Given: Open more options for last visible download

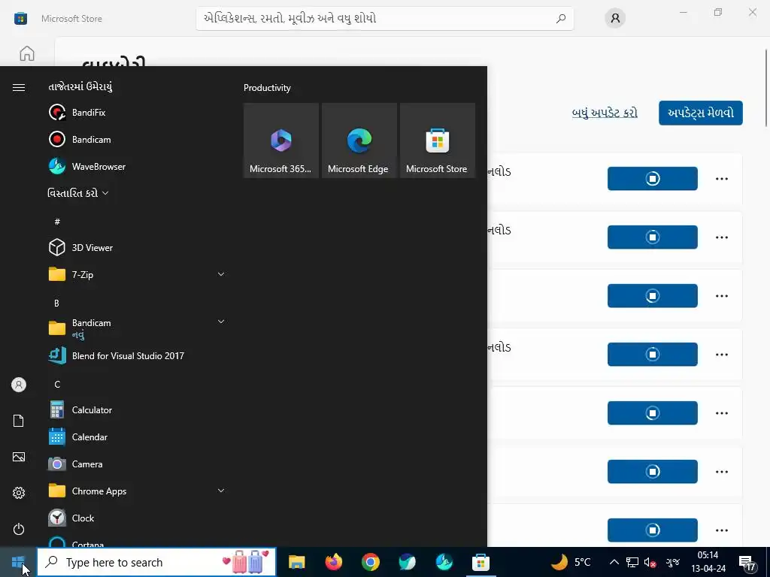Looking at the screenshot, I should (721, 530).
